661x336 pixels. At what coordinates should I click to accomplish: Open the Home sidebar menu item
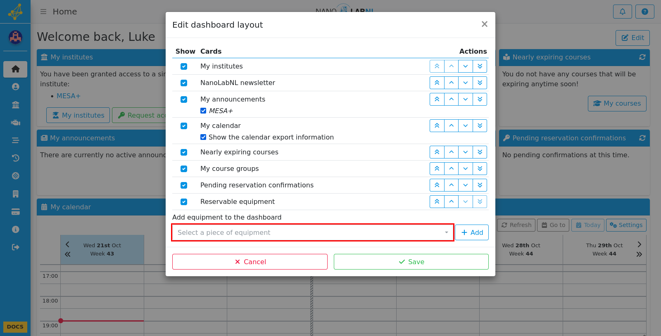[x=15, y=69]
